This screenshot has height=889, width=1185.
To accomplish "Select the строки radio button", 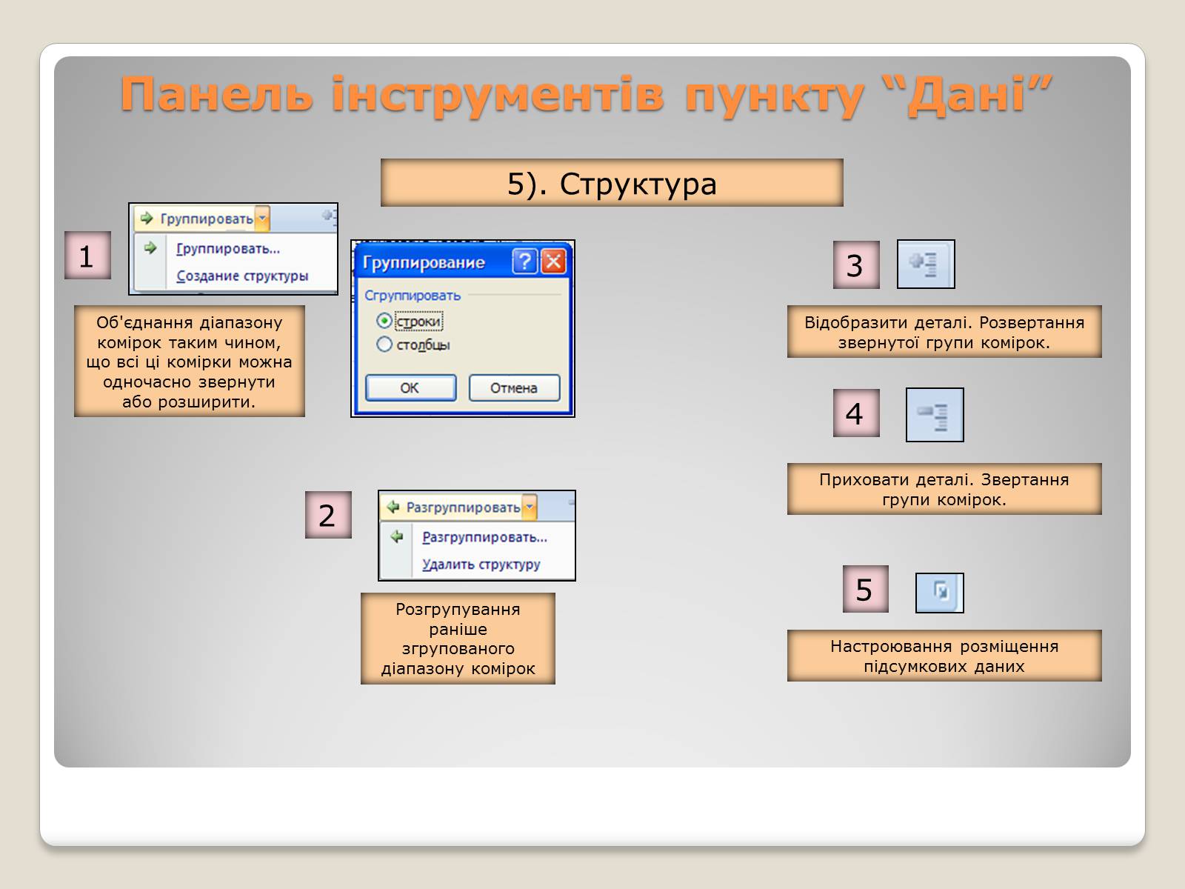I will point(384,322).
